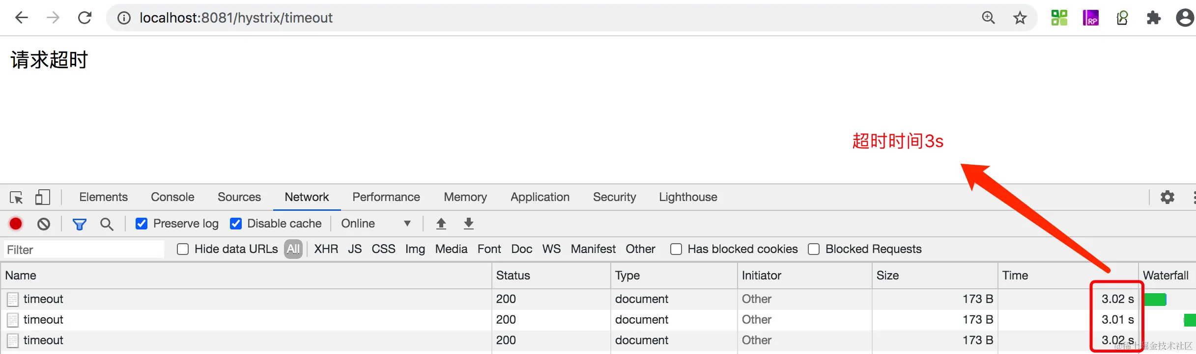Open the Performance tab

[386, 197]
